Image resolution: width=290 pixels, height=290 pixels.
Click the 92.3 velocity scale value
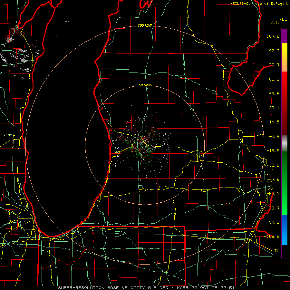click(x=274, y=51)
